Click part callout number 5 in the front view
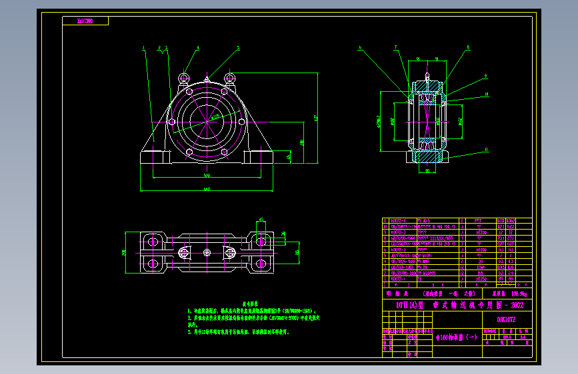 [x=238, y=48]
